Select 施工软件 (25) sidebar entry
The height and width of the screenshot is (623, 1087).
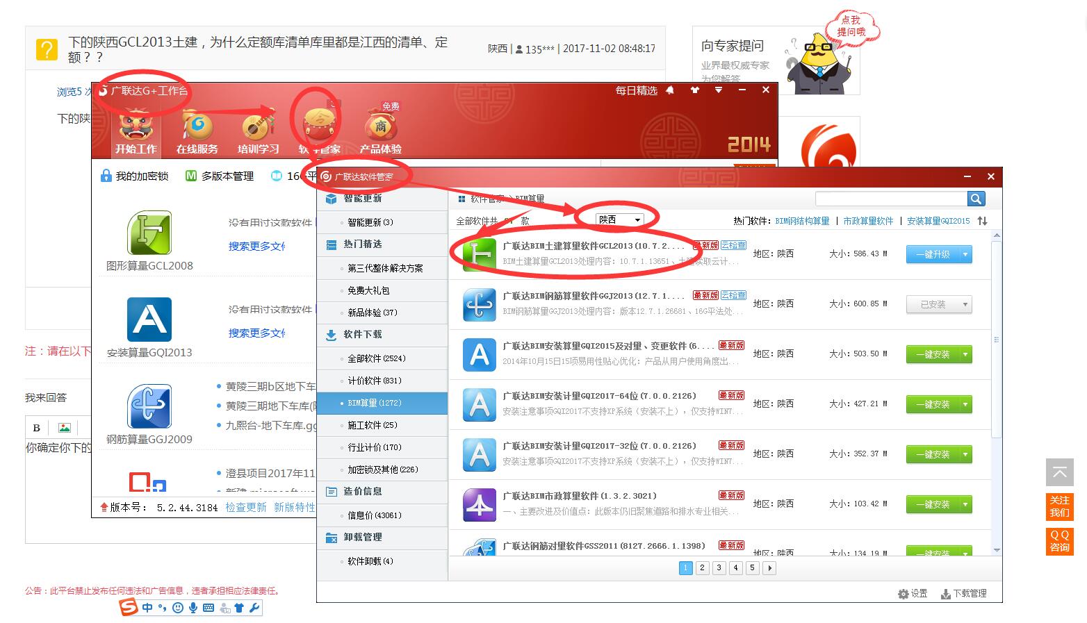382,425
